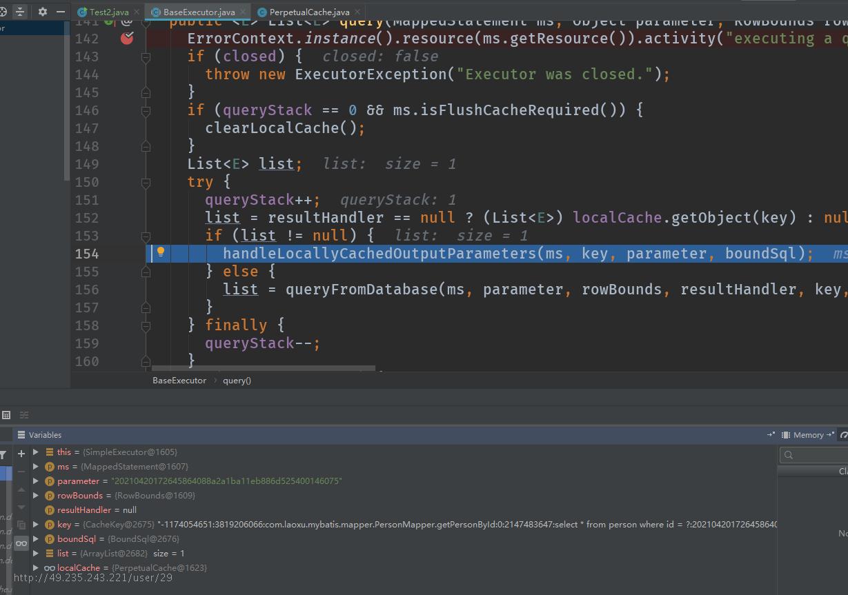
Task: Select the BaseExecutor.java editor tab
Action: coord(199,12)
